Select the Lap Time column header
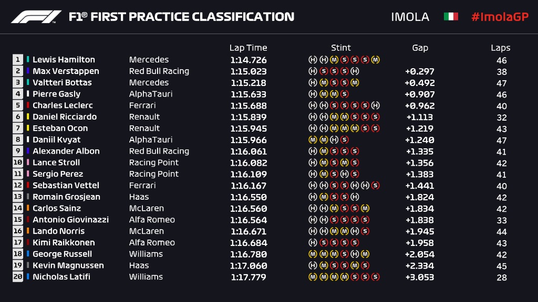This screenshot has height=302, width=538. [248, 48]
